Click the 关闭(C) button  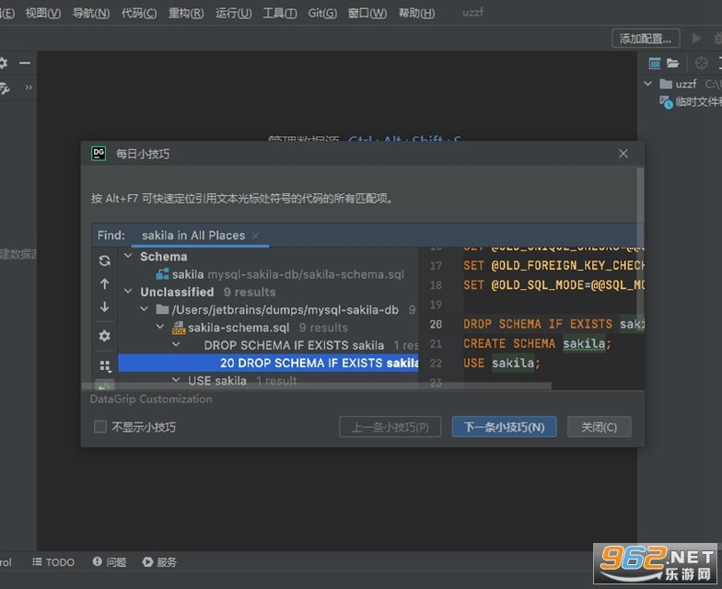pyautogui.click(x=599, y=427)
